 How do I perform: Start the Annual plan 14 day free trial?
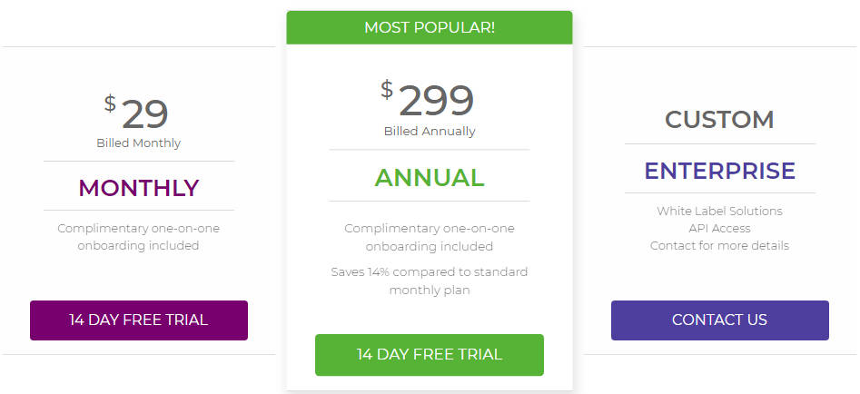pos(430,355)
